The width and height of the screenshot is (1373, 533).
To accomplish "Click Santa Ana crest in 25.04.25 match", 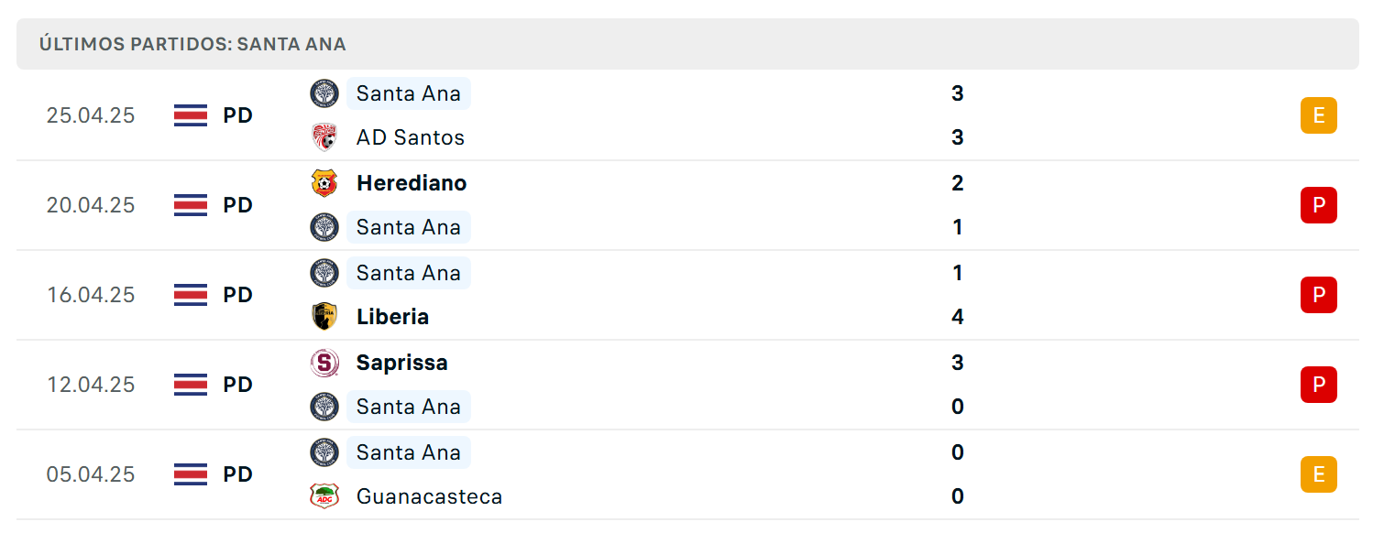I will click(324, 93).
